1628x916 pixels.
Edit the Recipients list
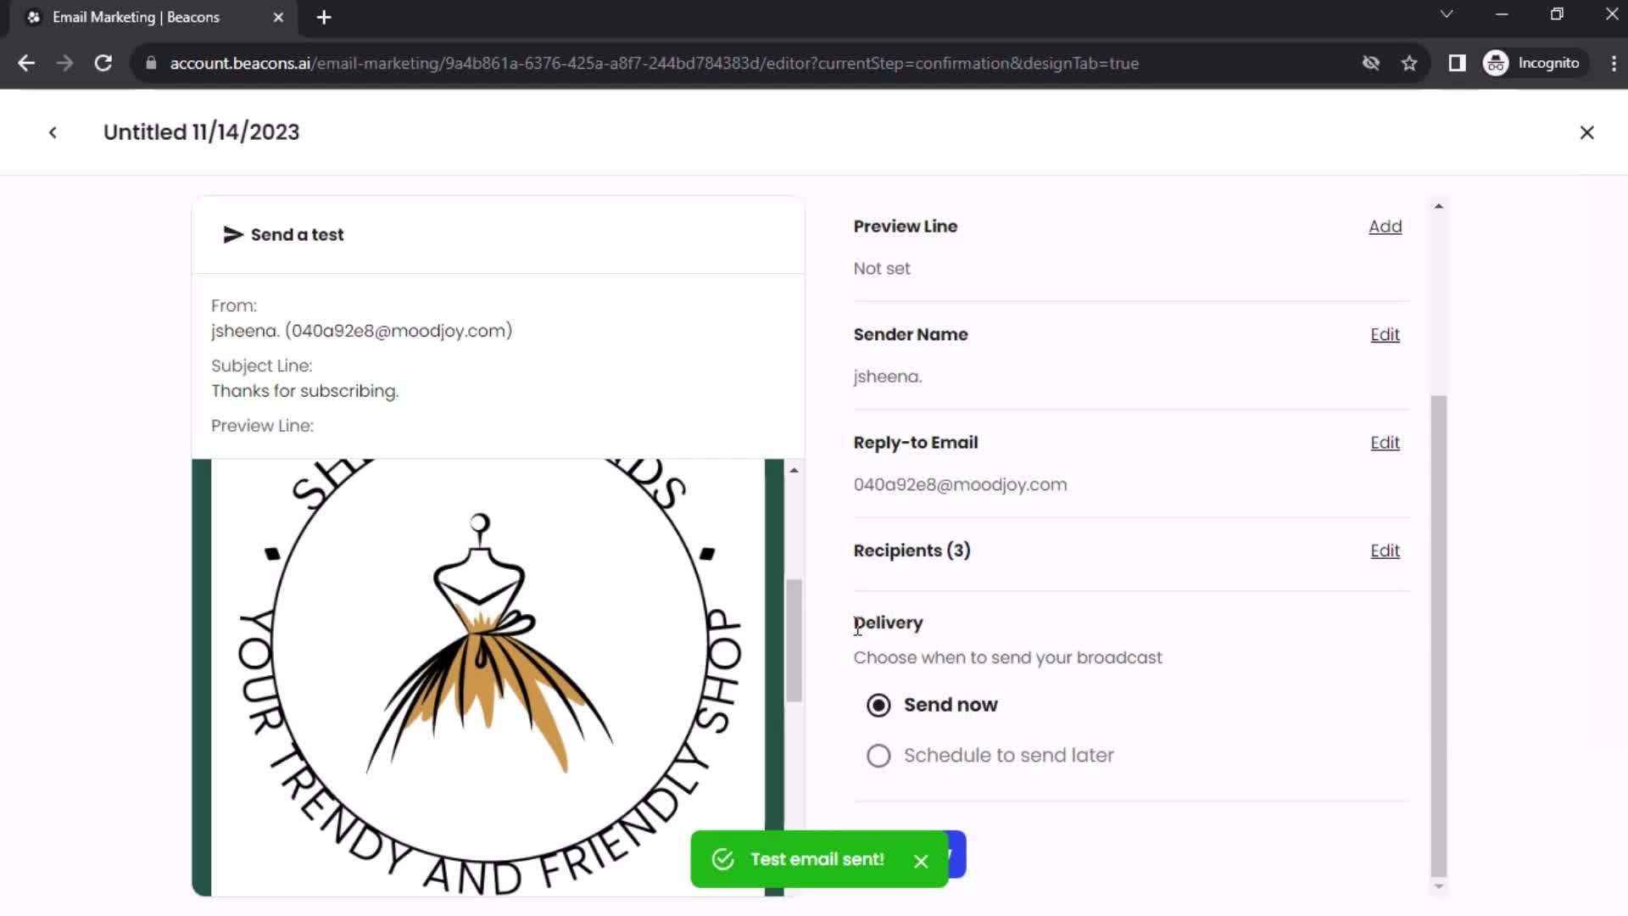[1385, 549]
